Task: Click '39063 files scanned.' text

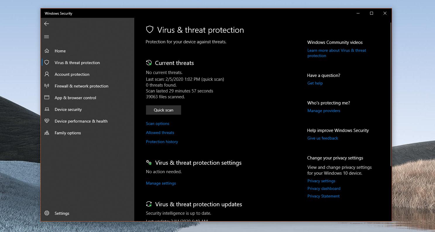Action: (x=165, y=97)
